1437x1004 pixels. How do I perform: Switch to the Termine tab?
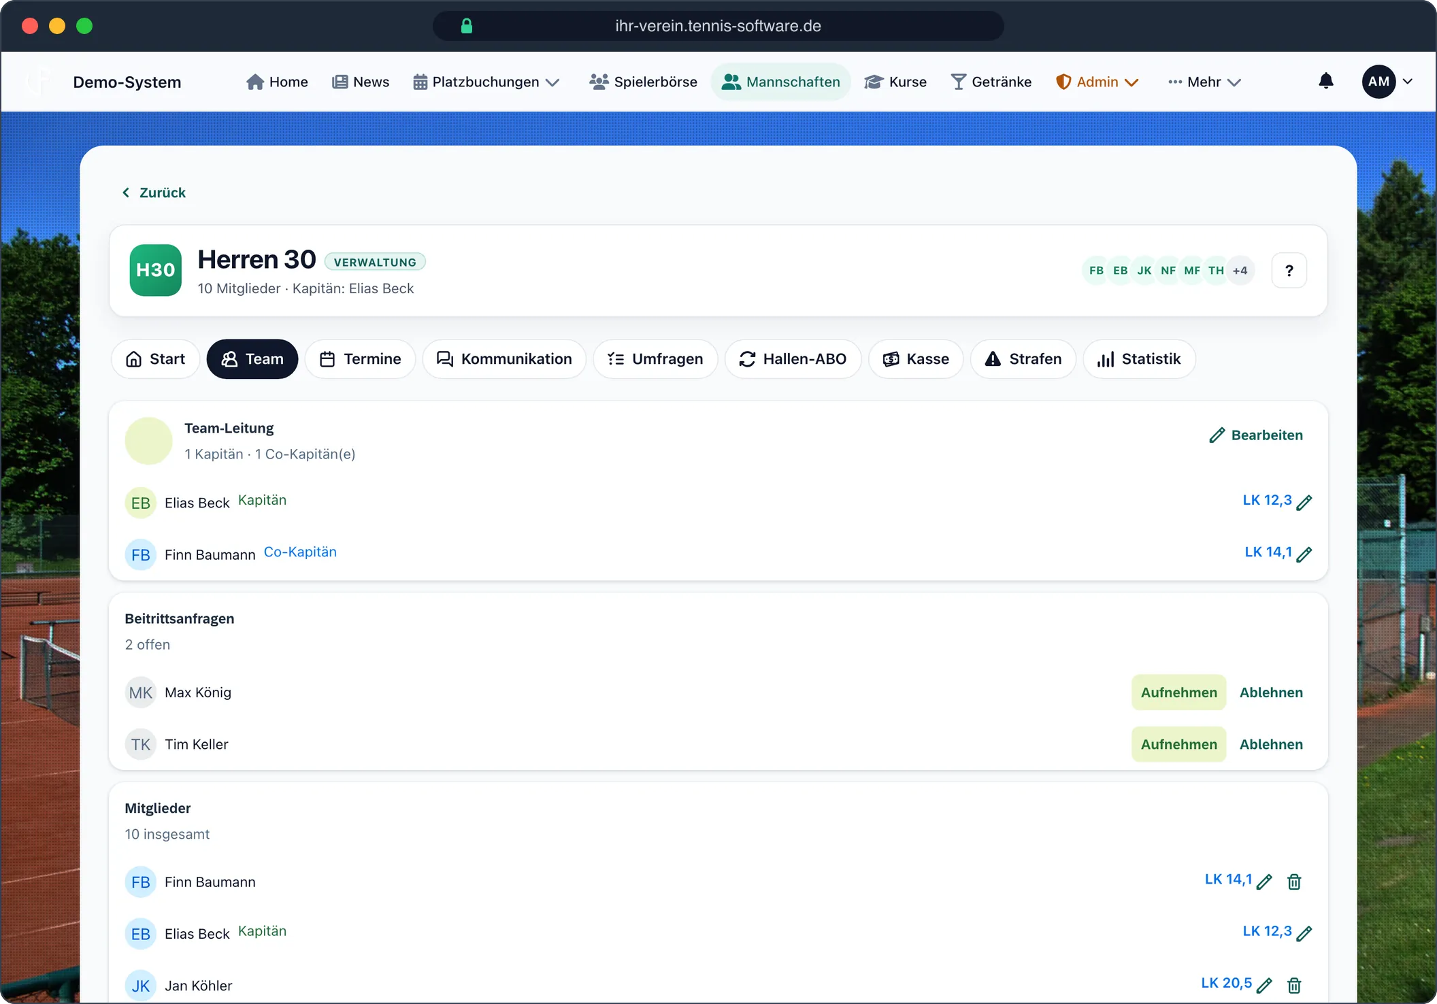pyautogui.click(x=360, y=359)
